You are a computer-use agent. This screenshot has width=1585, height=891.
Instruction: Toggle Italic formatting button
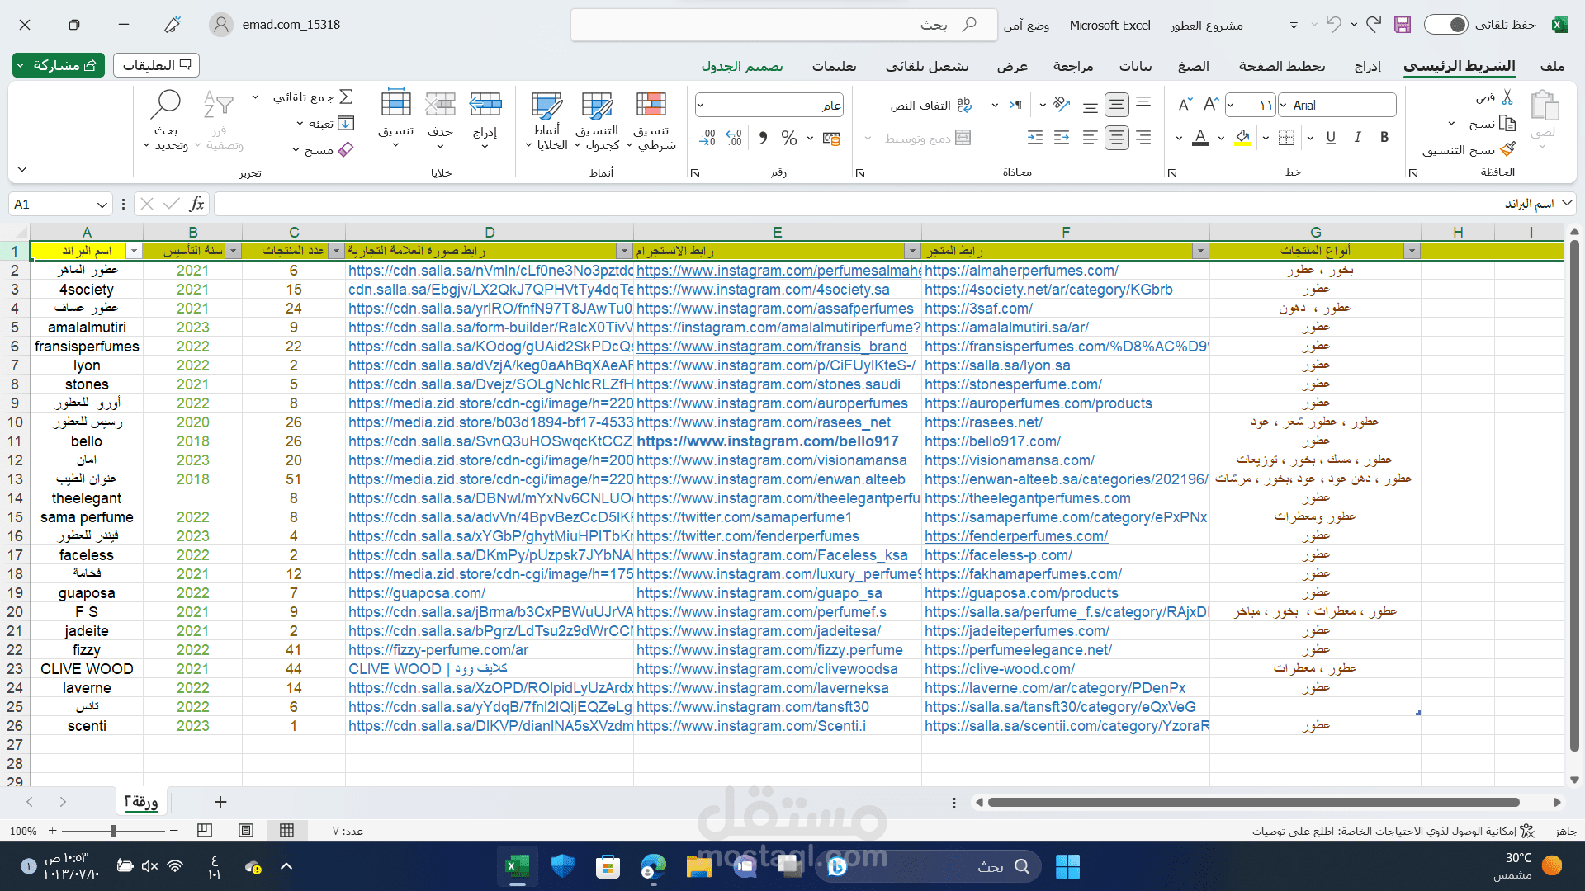[1357, 138]
